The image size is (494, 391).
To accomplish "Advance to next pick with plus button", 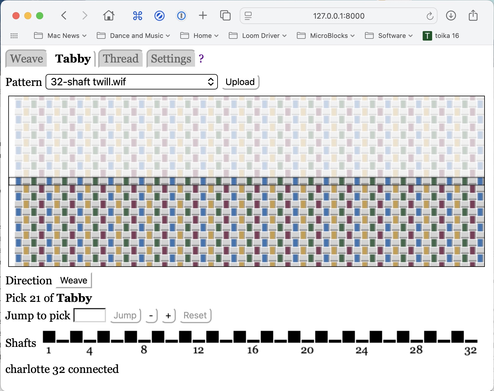I will 168,315.
